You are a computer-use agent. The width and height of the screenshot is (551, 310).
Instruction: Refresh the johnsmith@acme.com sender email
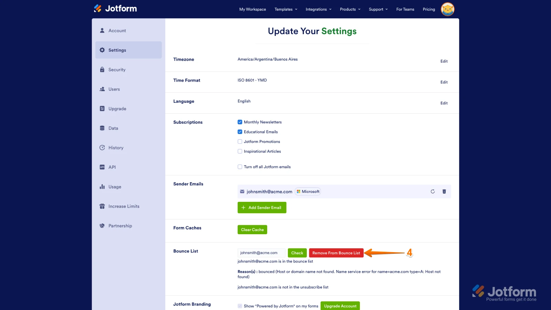[x=433, y=192]
